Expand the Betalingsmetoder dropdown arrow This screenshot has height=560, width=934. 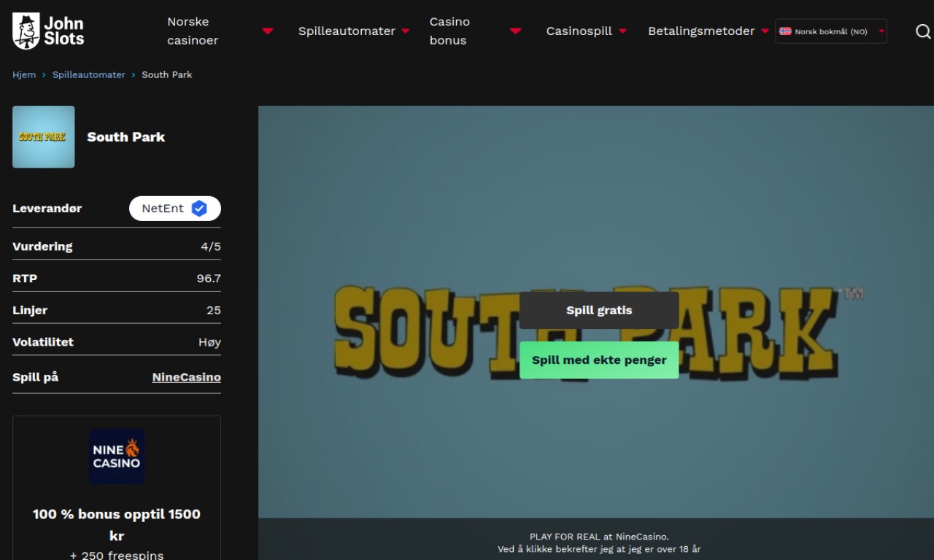point(765,31)
